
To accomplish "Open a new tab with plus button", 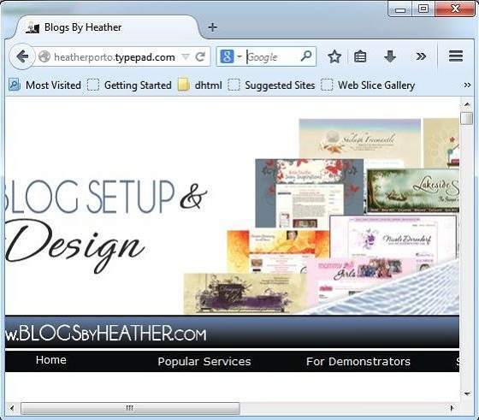I will tap(213, 27).
